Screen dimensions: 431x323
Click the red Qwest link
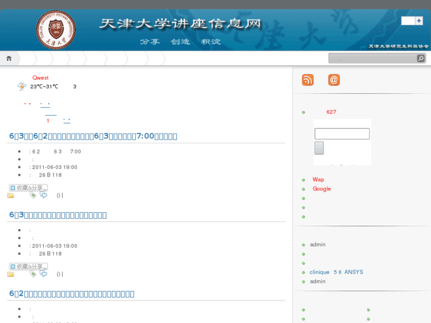coord(40,78)
